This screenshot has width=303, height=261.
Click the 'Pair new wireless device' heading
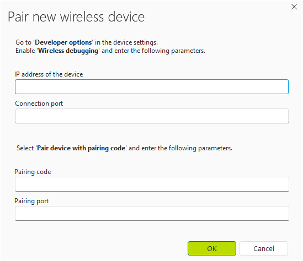pyautogui.click(x=76, y=17)
